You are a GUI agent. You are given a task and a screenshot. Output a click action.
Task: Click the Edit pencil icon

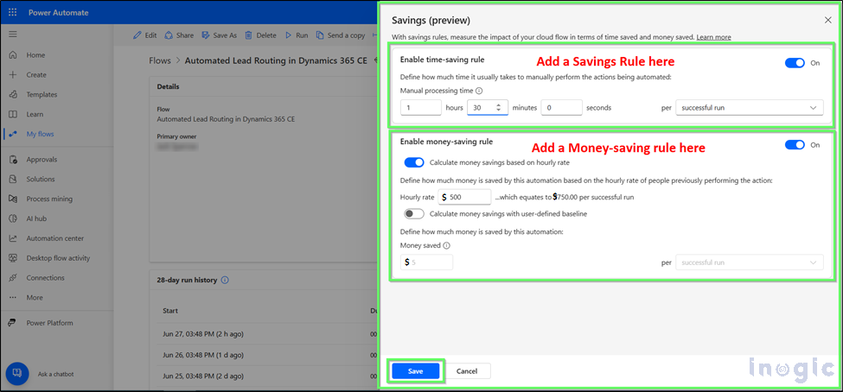click(x=137, y=35)
